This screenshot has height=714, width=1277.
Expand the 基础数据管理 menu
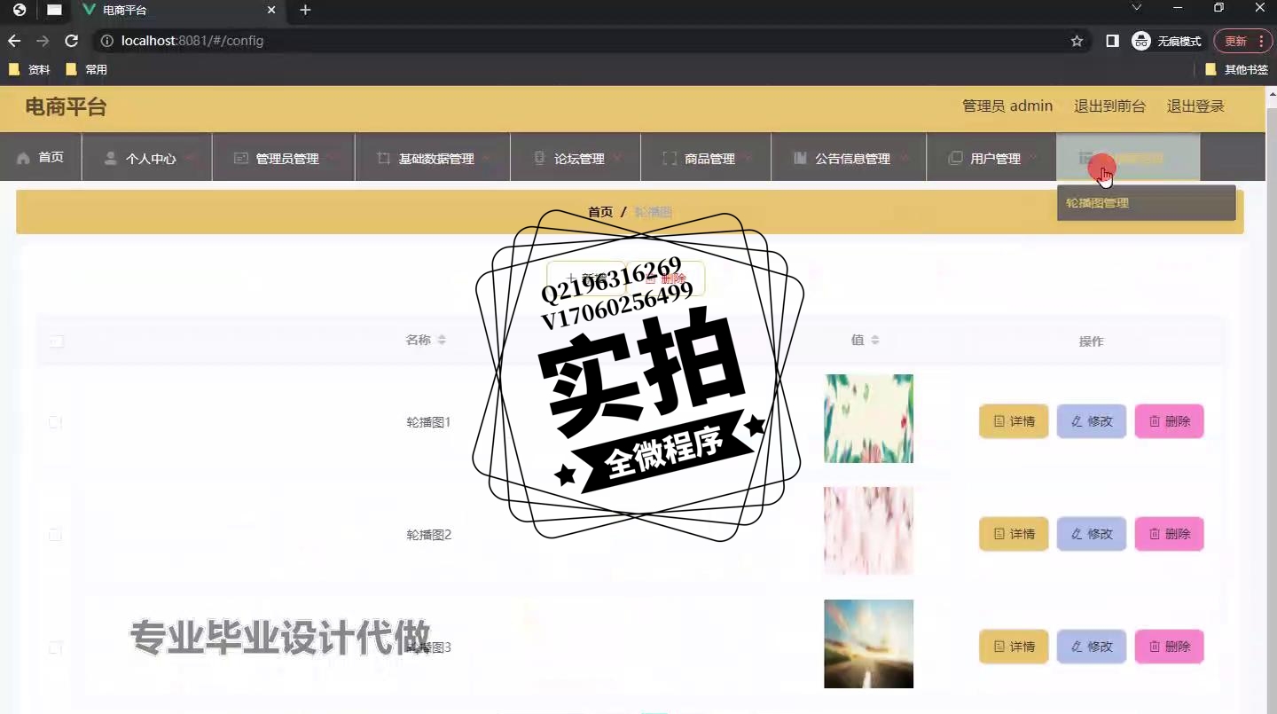coord(432,157)
